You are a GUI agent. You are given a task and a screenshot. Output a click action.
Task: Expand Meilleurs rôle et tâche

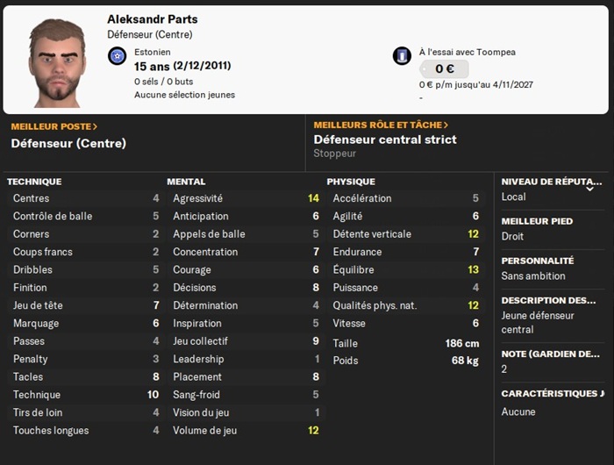coord(381,126)
